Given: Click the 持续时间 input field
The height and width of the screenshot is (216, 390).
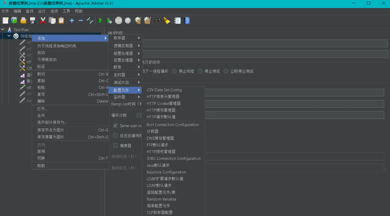Looking at the screenshot, I should point(294,157).
